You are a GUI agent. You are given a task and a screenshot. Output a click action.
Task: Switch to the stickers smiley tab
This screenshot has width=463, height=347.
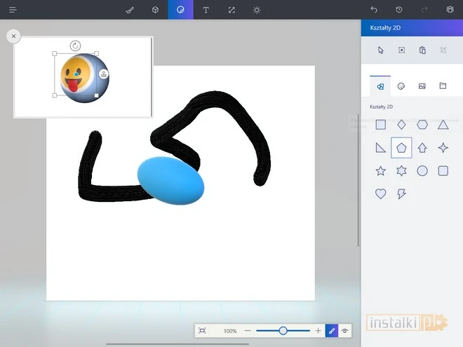(401, 86)
